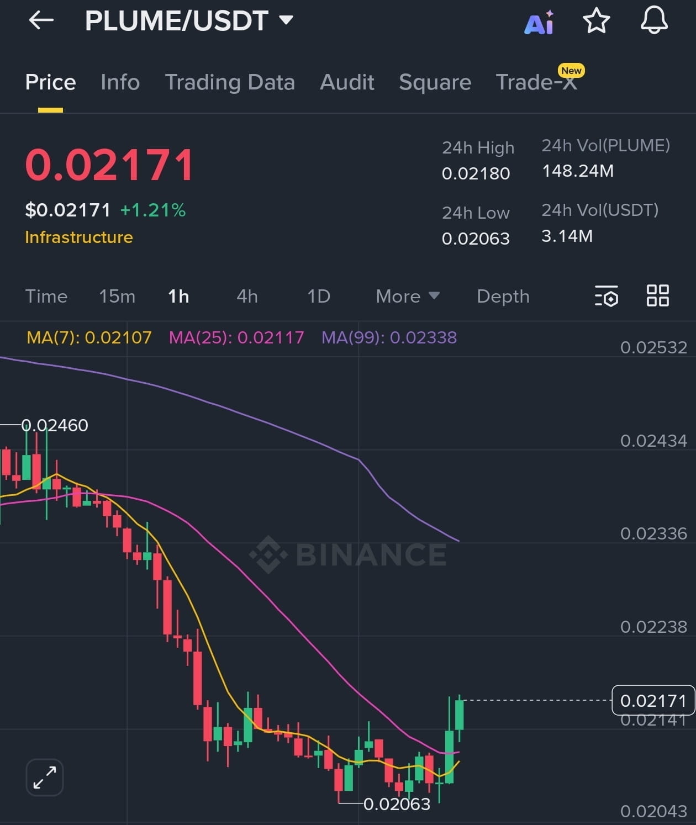Viewport: 696px width, 825px height.
Task: Tap the 24h Vol(USDT) label
Action: coord(600,210)
